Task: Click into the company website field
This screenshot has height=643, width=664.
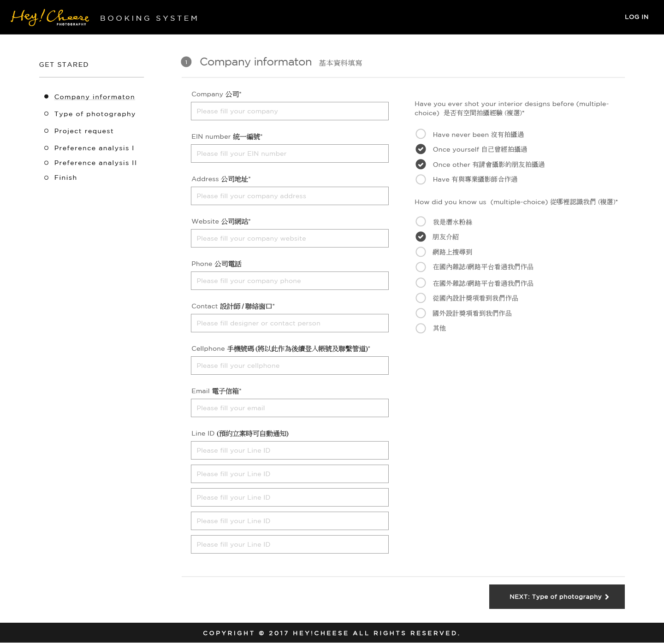Action: pyautogui.click(x=290, y=238)
